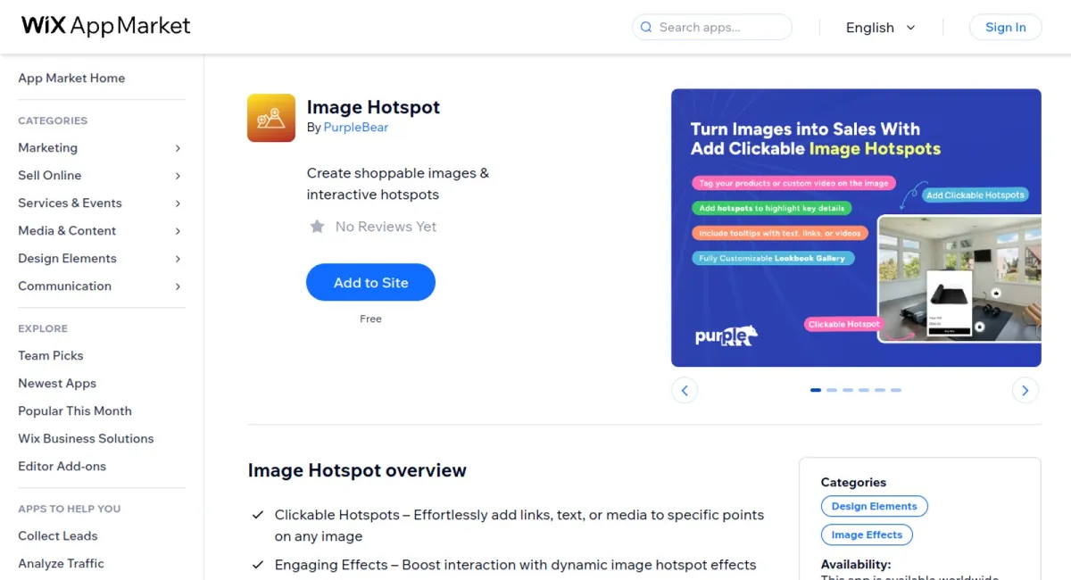Open the Media & Content category
Viewport: 1071px width, 580px height.
(x=67, y=230)
